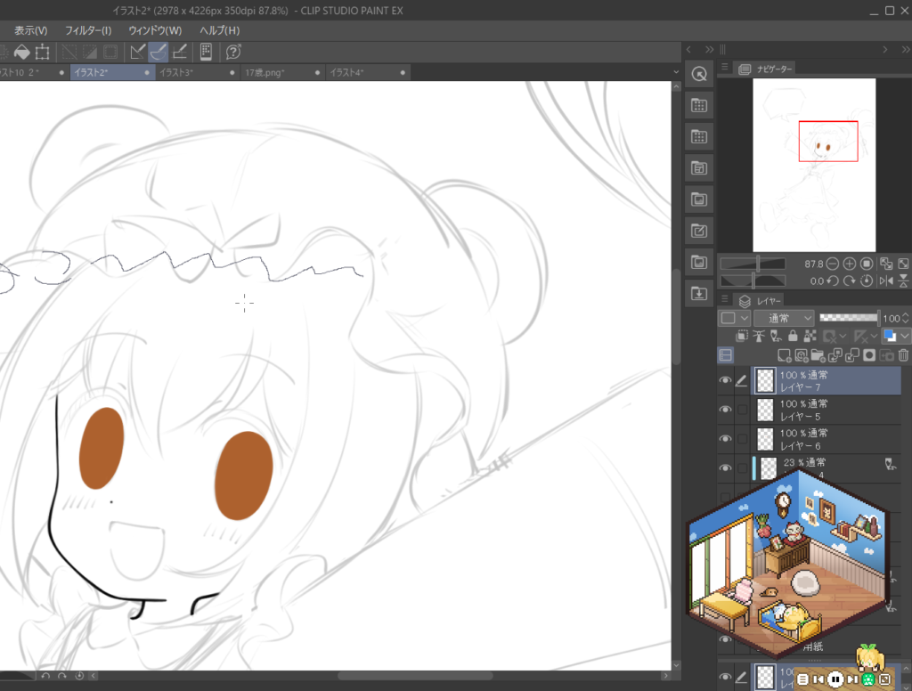Click the Flip Horizontal navigator icon
This screenshot has width=912, height=691.
886,280
